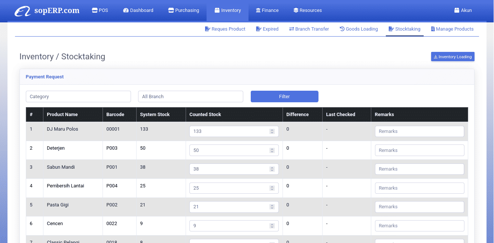
Task: Click the Dashboard gauge icon
Action: 126,10
